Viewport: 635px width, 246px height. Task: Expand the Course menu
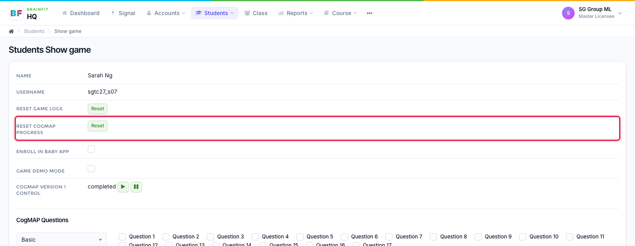341,13
